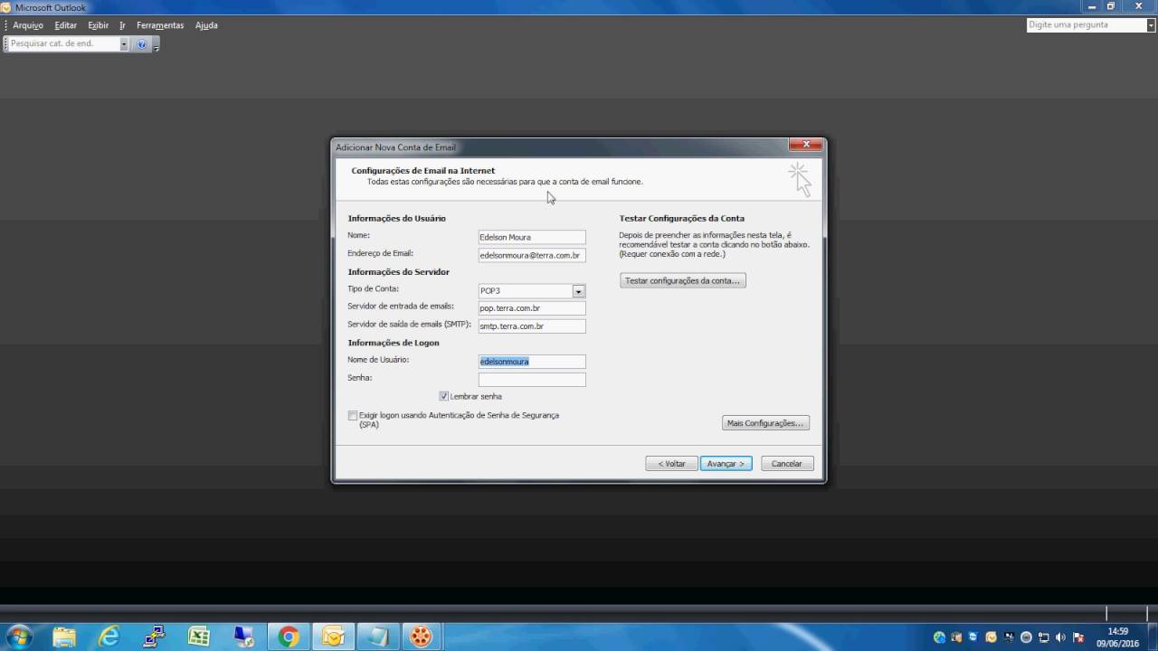The image size is (1158, 651).
Task: Toggle the Lembrar senha checkbox
Action: [x=444, y=396]
